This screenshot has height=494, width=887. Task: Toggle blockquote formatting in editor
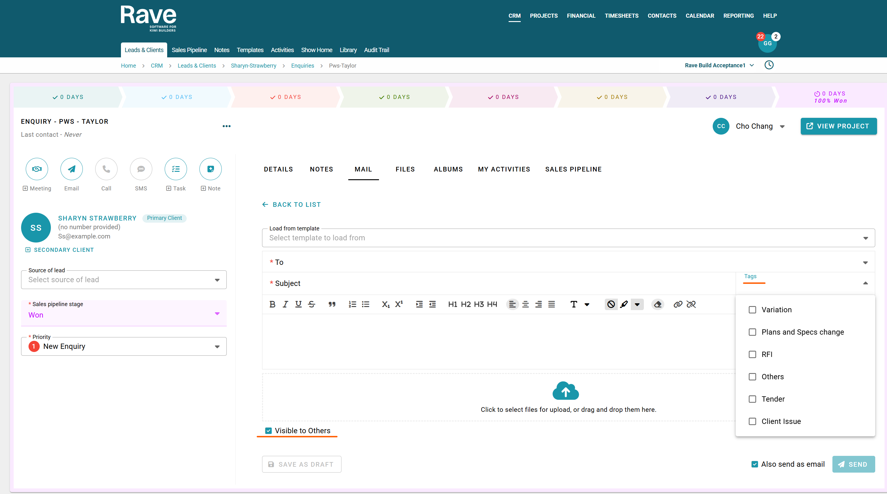332,304
